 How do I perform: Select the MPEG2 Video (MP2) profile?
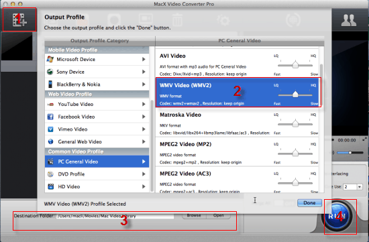[238, 152]
